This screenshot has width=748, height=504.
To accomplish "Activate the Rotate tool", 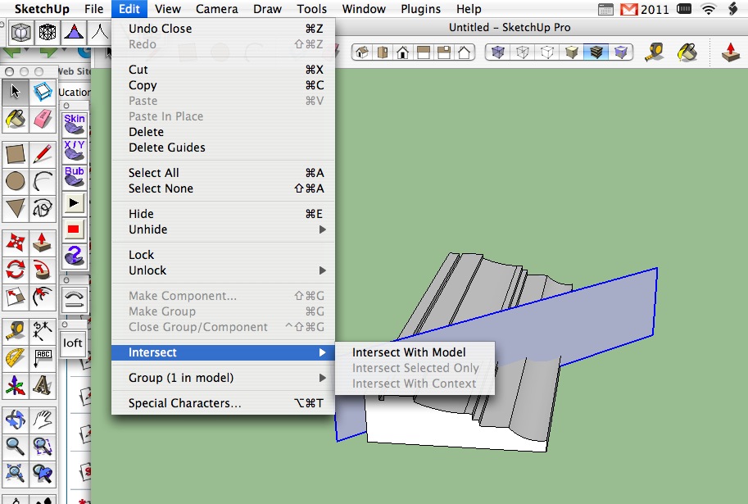I will pos(15,270).
